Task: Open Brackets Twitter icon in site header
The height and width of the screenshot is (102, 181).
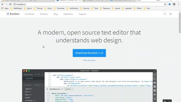Action: tap(171, 14)
